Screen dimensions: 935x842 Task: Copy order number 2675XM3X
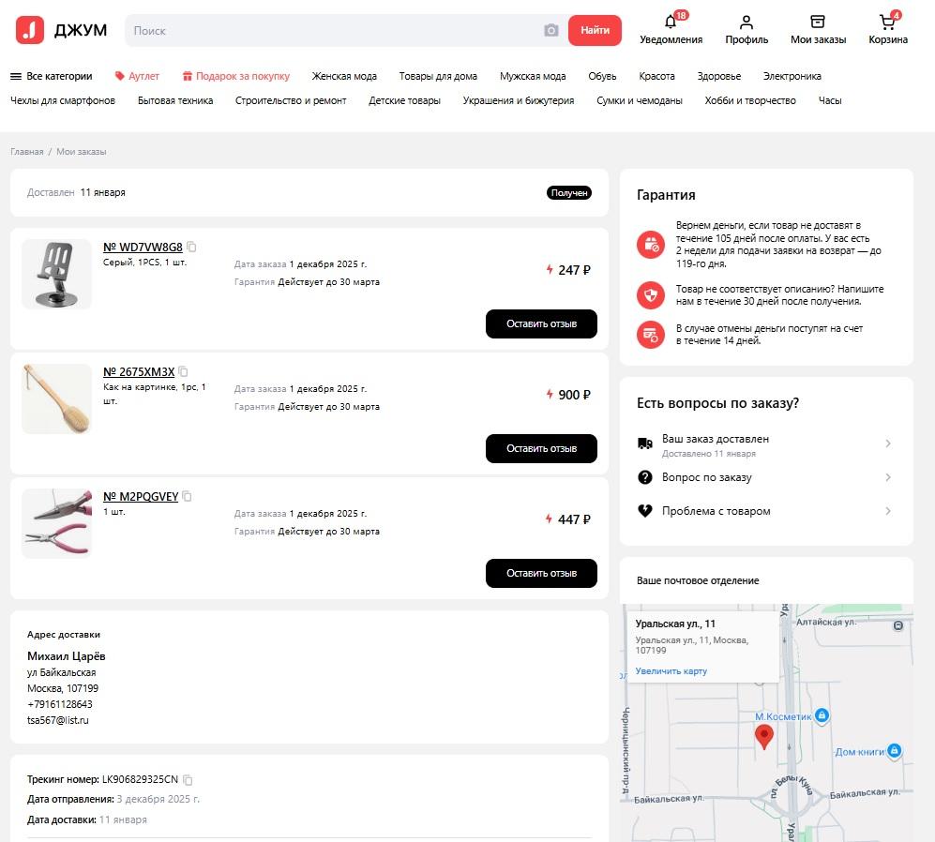(183, 371)
